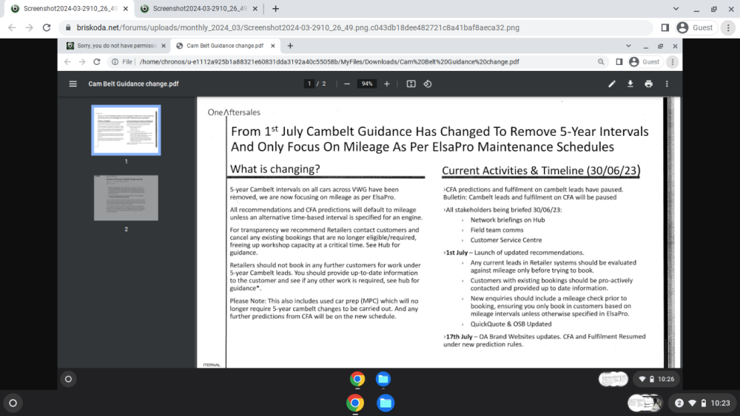Open the inner browser Guest profile button
Screen dimensions: 740x416
[645, 62]
